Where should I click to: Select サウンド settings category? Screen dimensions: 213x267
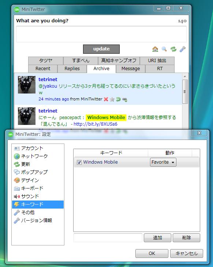38,197
